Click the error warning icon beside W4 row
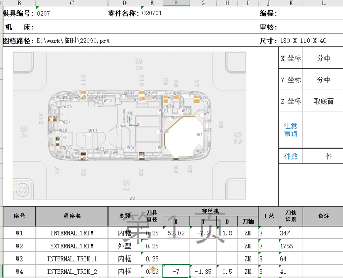 [x=153, y=269]
